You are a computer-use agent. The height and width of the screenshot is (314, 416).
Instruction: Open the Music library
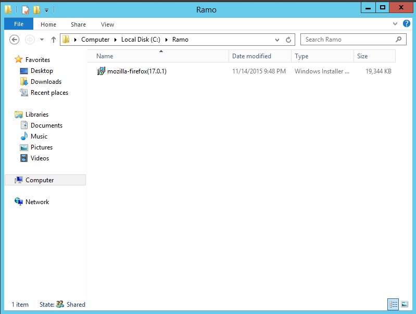coord(39,136)
